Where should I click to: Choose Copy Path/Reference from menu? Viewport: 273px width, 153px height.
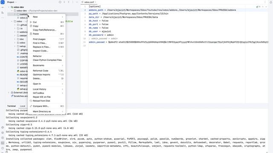[46, 30]
